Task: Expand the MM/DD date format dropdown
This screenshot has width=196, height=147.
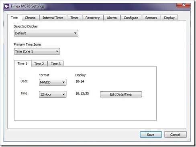Action: pos(53,82)
